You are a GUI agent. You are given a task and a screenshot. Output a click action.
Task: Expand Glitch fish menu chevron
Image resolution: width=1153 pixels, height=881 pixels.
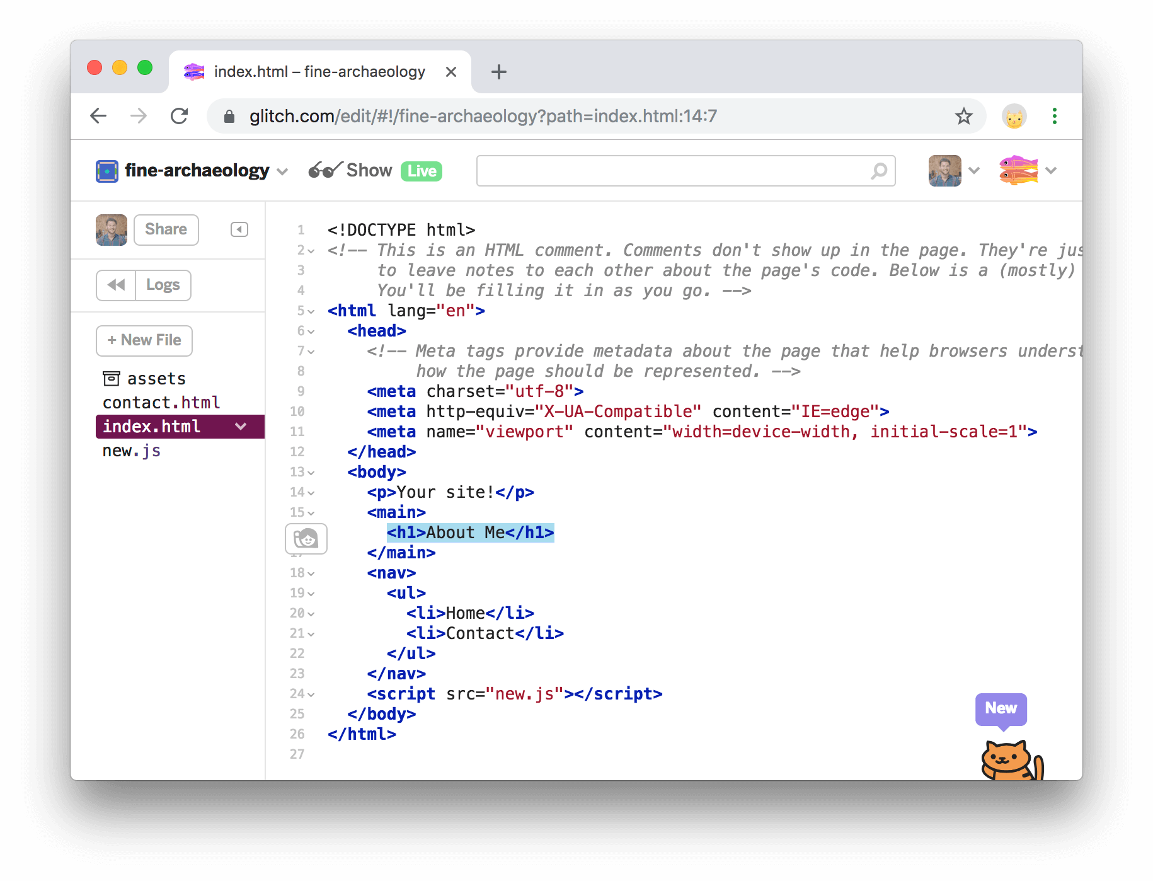point(1051,171)
